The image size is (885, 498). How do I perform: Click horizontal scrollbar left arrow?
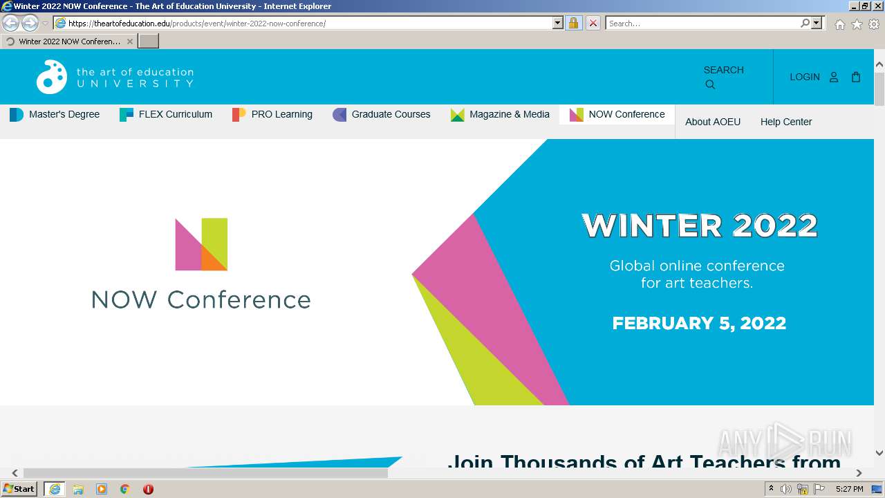coord(15,473)
